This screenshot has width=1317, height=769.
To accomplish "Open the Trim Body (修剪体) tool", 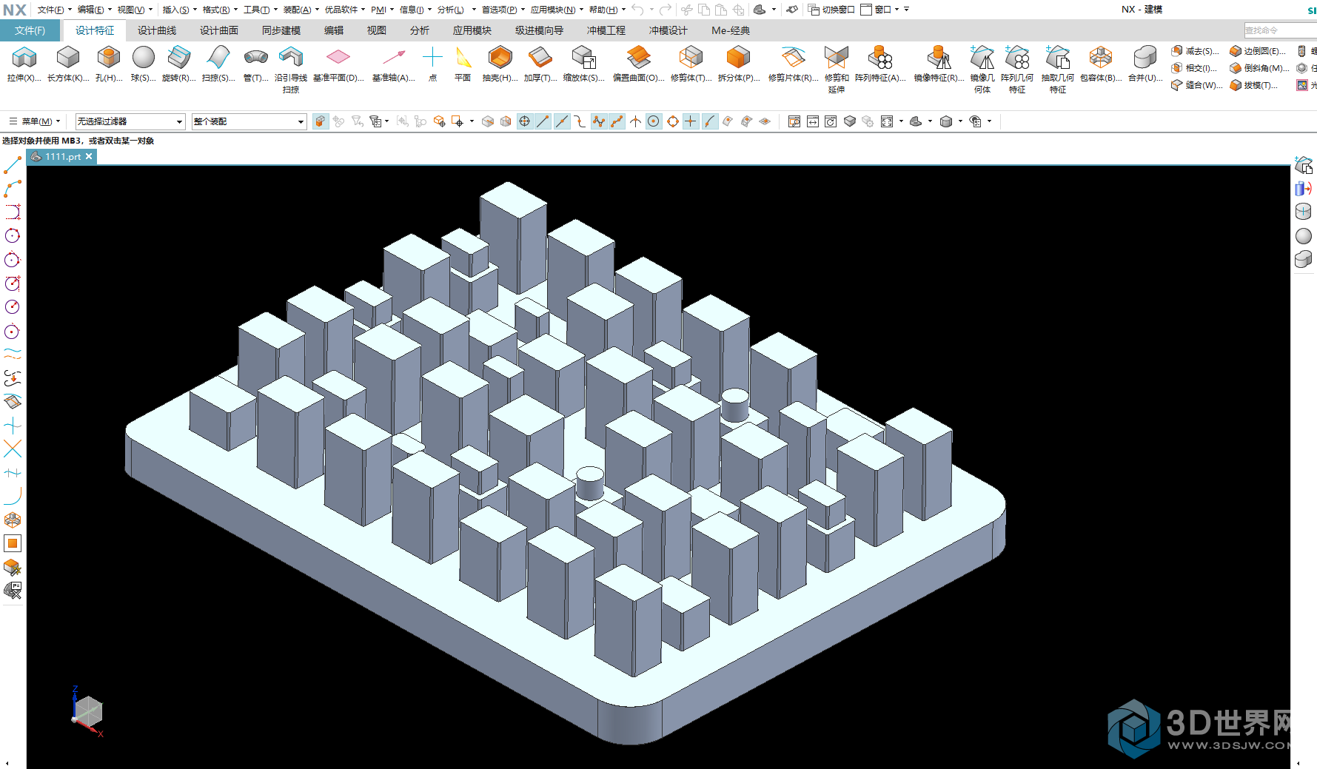I will [x=691, y=64].
